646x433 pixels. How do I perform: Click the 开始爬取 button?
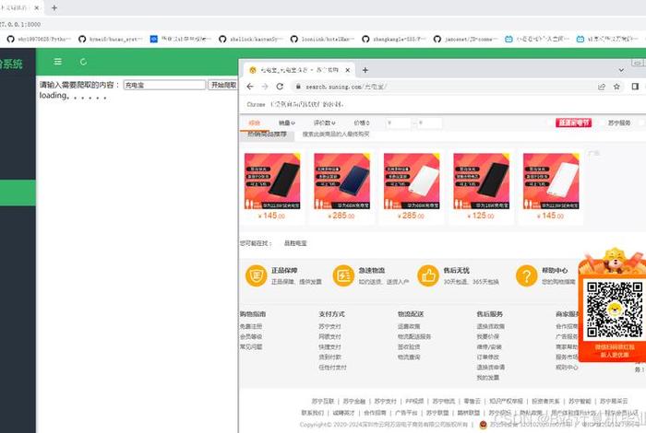click(223, 85)
